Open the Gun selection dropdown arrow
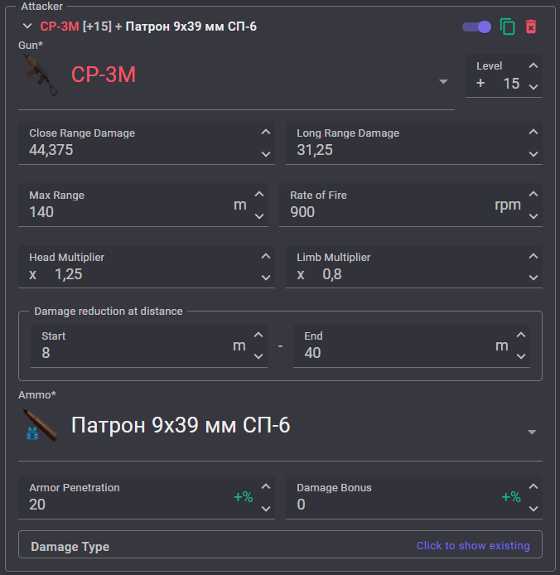Screen dimensions: 560x575 [x=443, y=81]
